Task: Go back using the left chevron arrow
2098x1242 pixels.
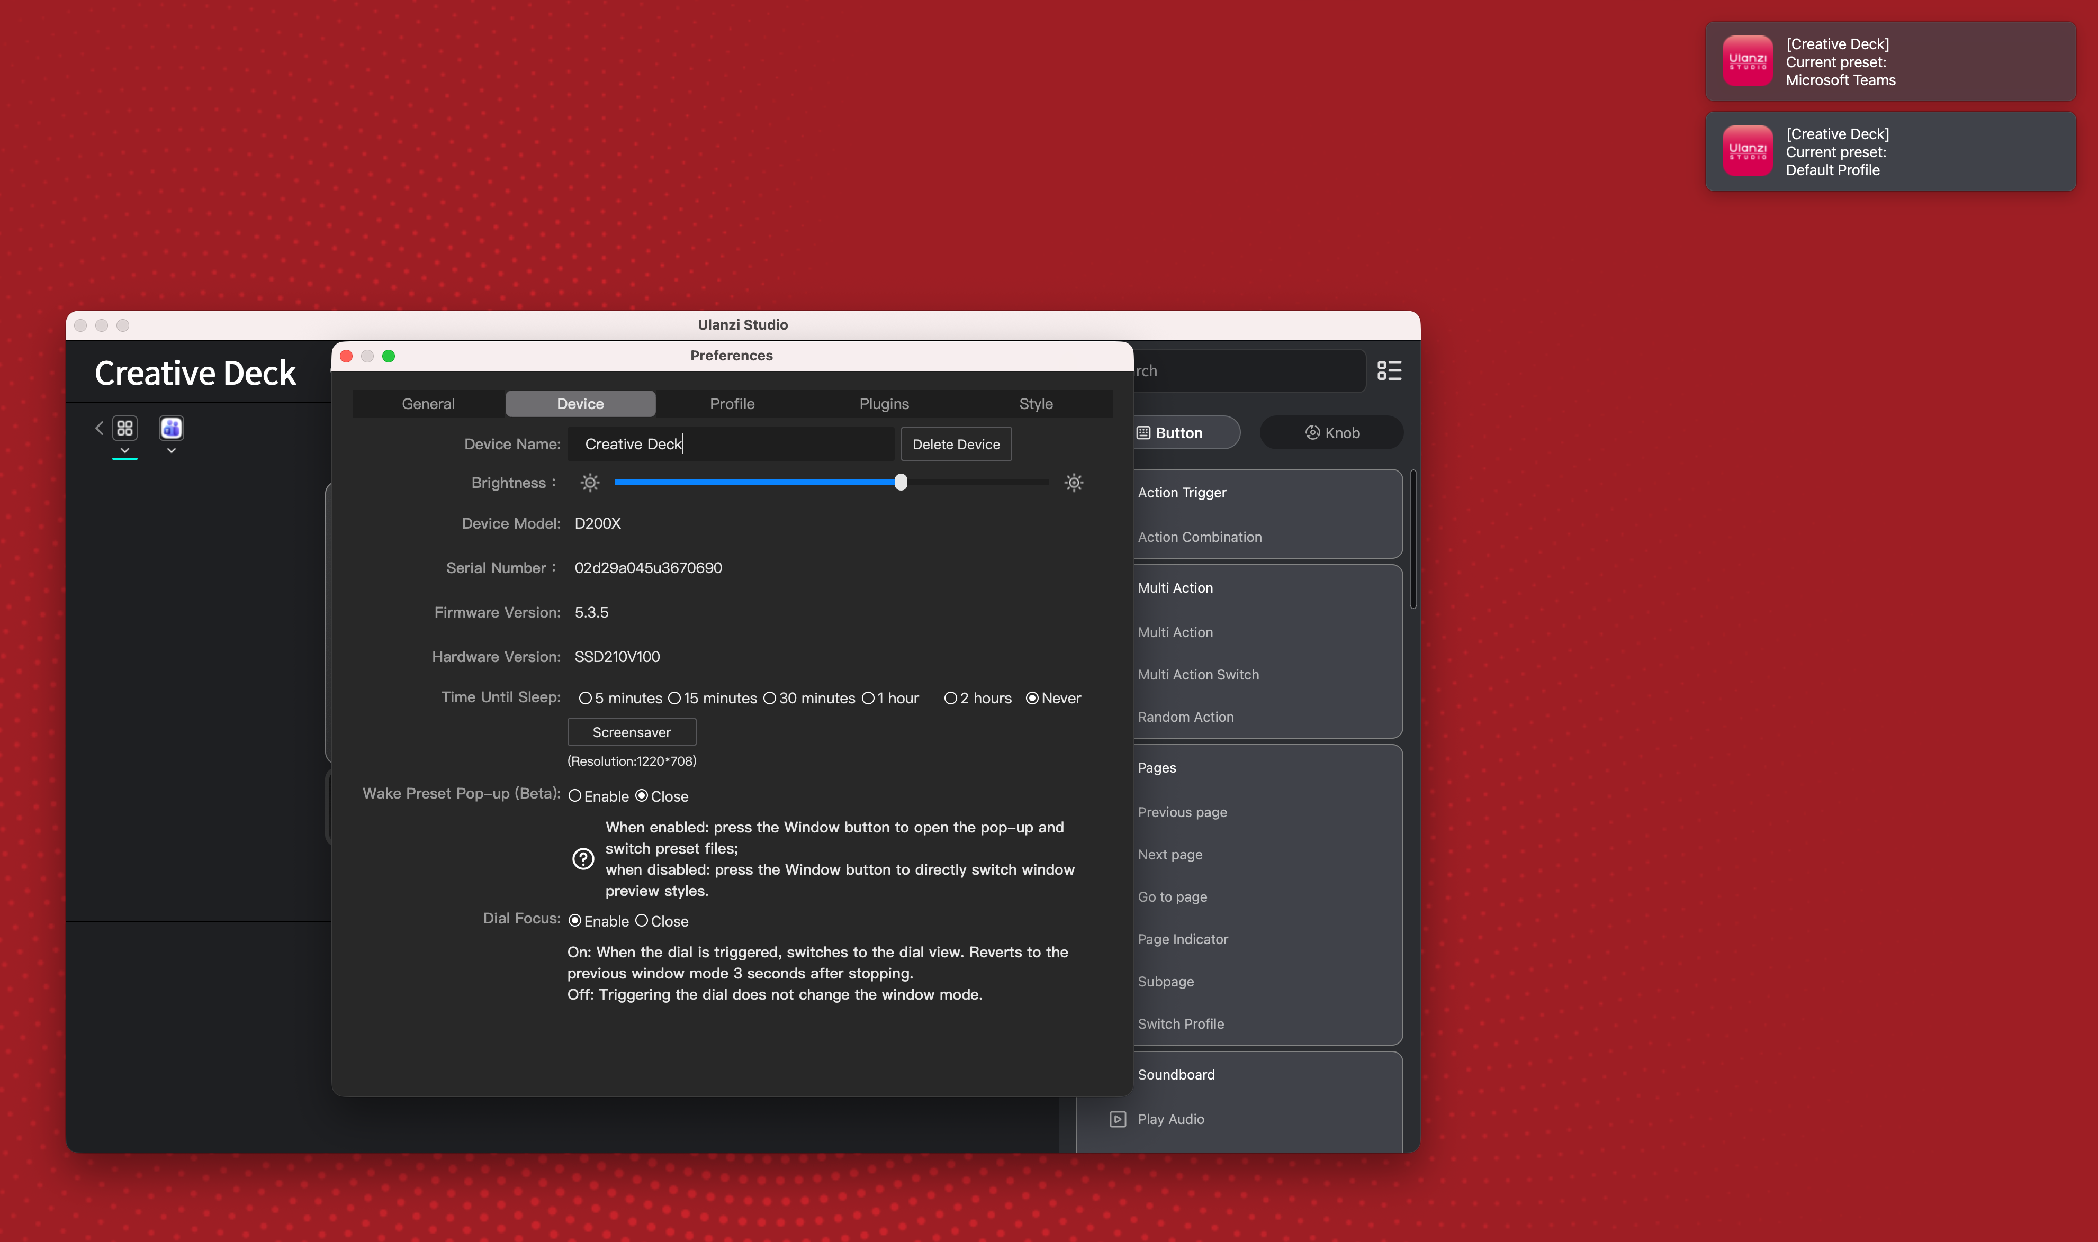Action: (99, 428)
